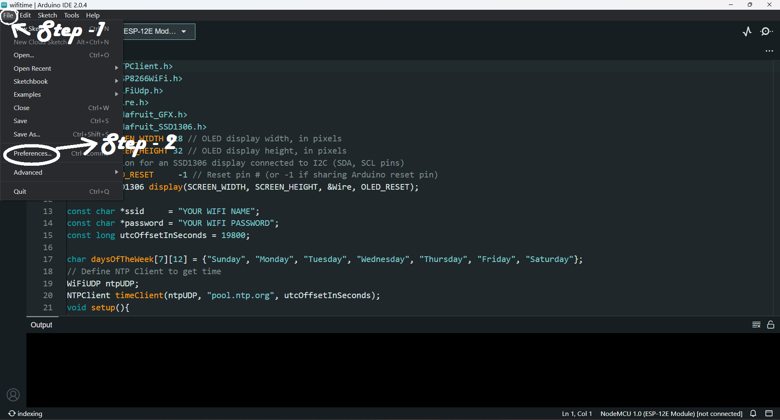The width and height of the screenshot is (780, 420).
Task: Click the "pool.ntp.org" string
Action: pos(240,295)
